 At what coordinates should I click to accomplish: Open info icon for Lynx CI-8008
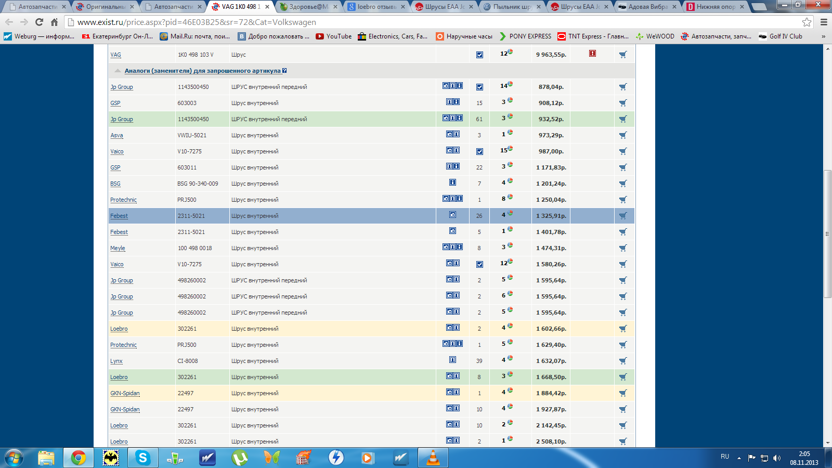452,360
